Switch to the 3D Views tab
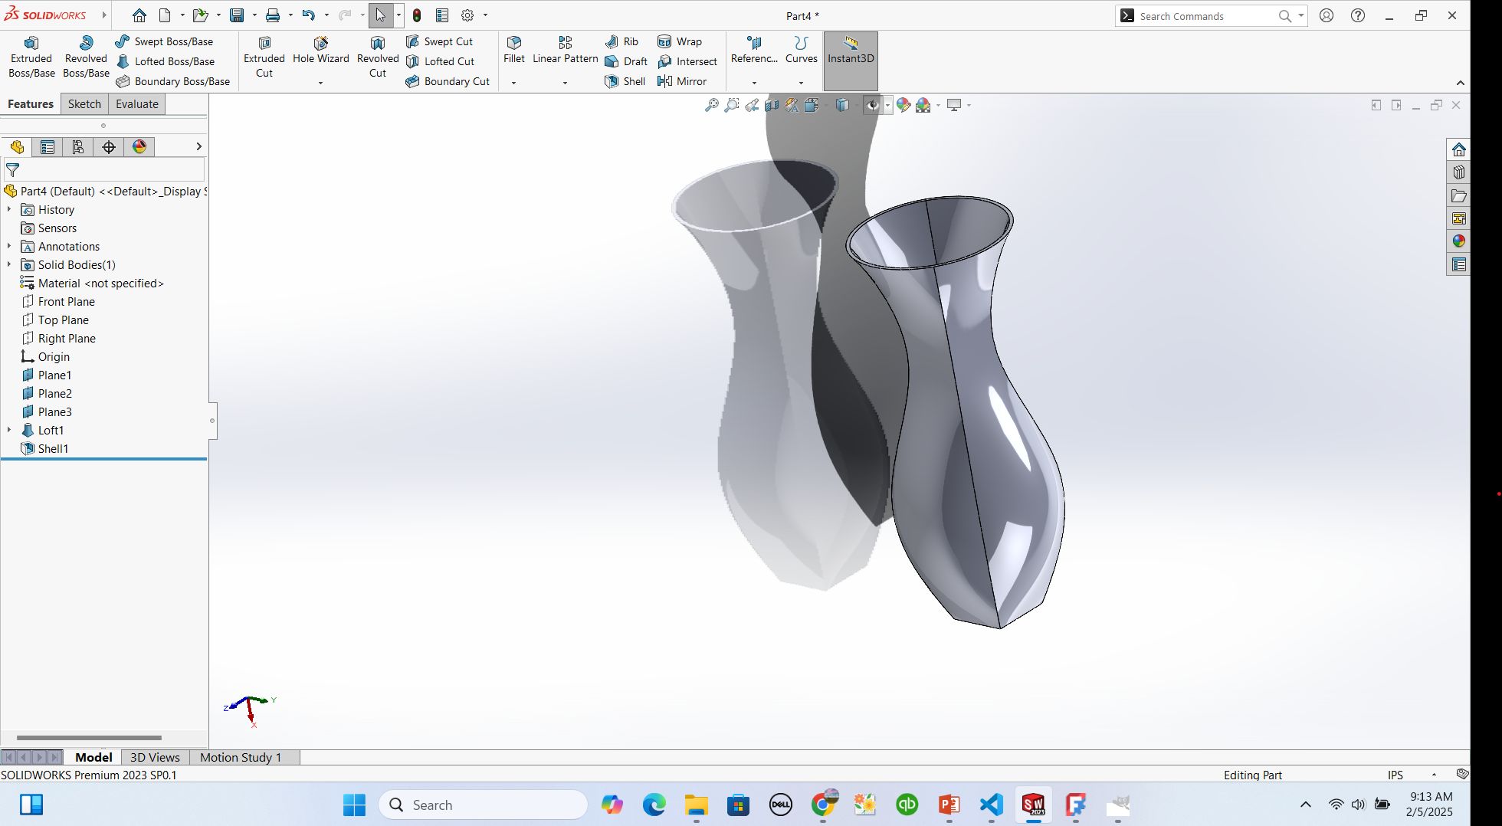 [x=155, y=757]
